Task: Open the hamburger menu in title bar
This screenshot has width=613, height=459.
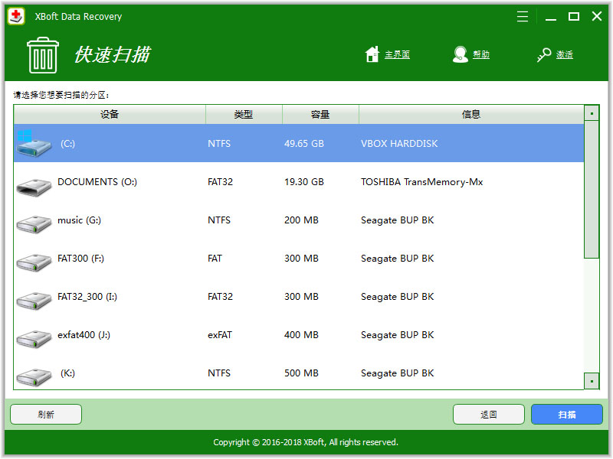Action: tap(523, 16)
